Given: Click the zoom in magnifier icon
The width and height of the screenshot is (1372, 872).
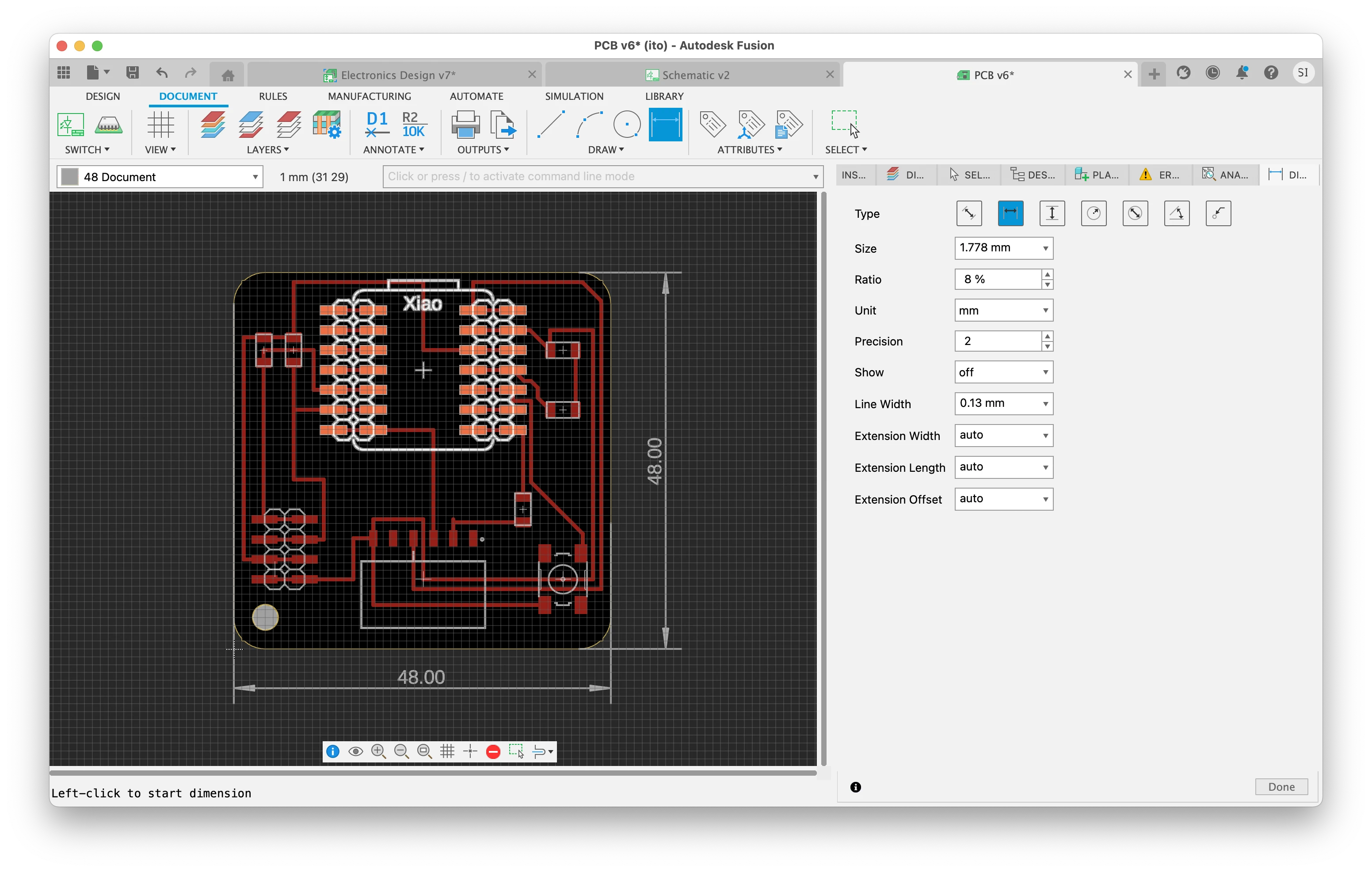Looking at the screenshot, I should (378, 751).
